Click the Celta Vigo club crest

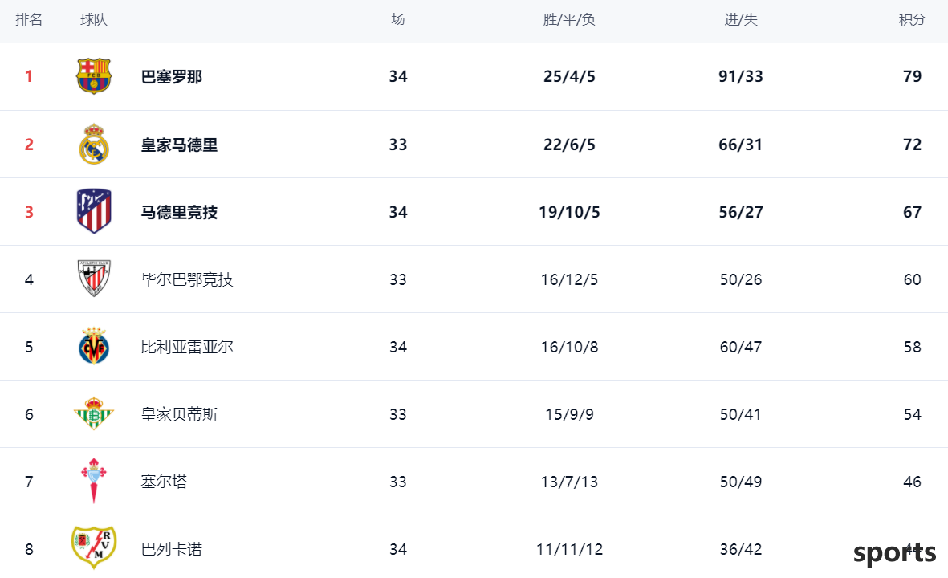[x=94, y=481]
